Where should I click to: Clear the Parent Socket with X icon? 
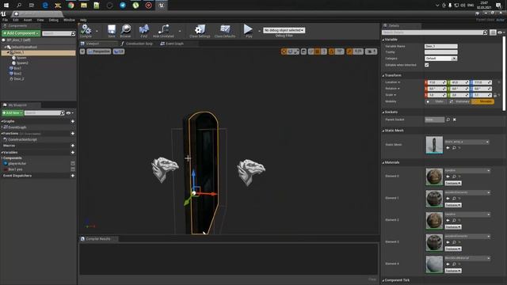point(454,120)
